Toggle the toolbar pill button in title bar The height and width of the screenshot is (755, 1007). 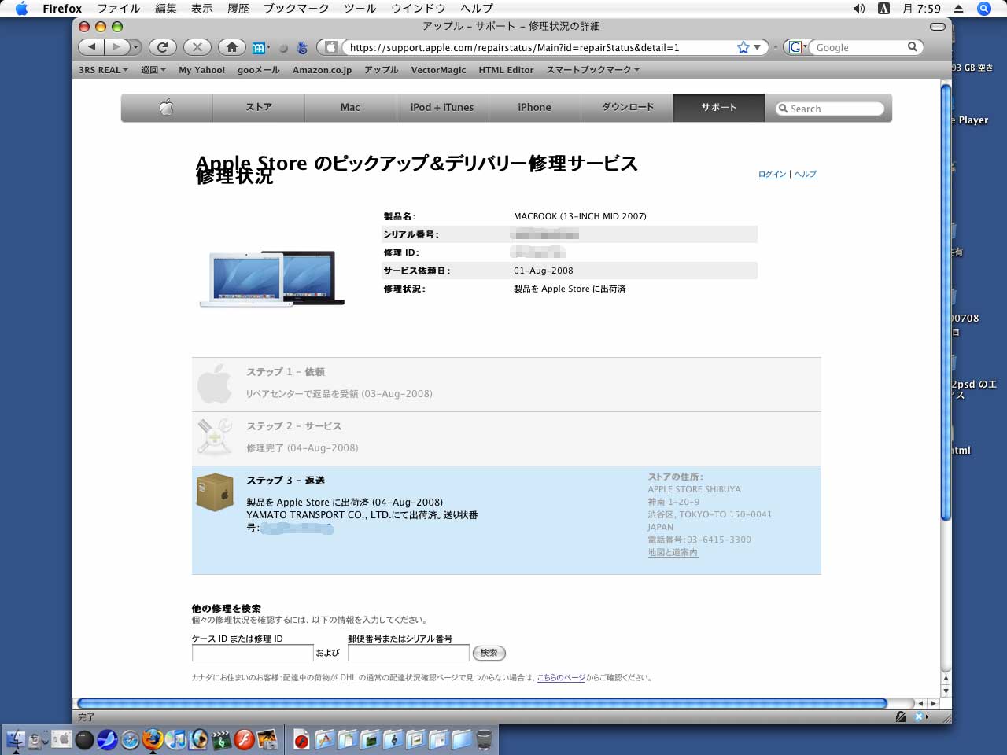[x=937, y=26]
